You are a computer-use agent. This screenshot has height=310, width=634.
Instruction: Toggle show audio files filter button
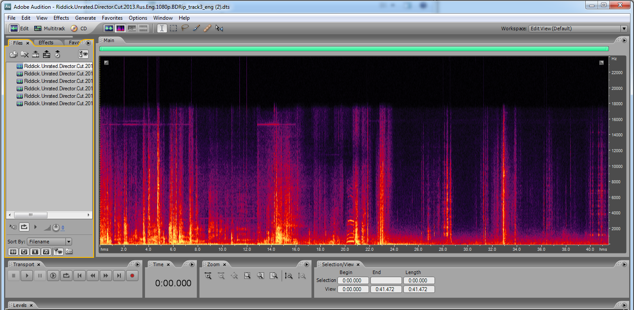13,252
